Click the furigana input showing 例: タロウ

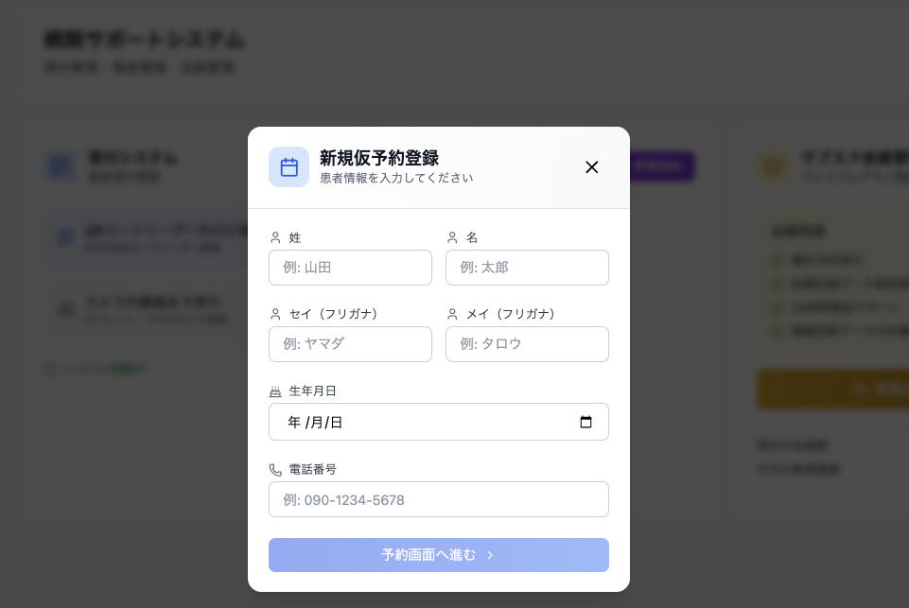[527, 344]
